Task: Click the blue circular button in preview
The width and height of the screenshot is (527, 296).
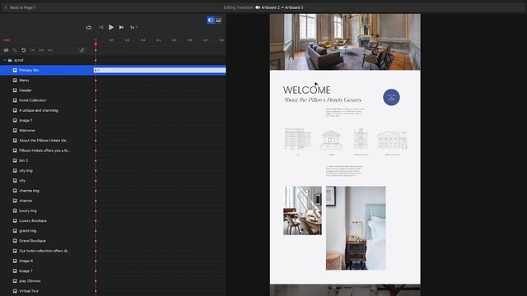Action: (x=391, y=97)
